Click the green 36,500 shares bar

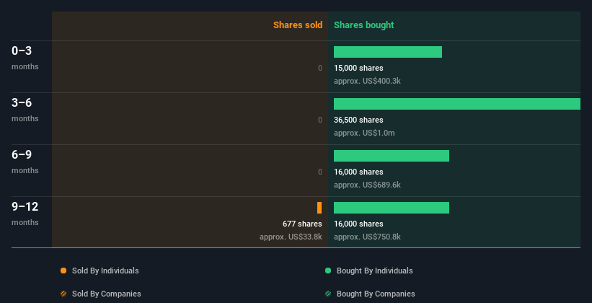457,104
